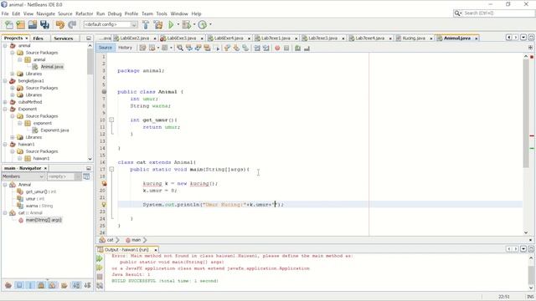This screenshot has width=536, height=301.
Task: Switch to the Services tab
Action: click(x=64, y=38)
